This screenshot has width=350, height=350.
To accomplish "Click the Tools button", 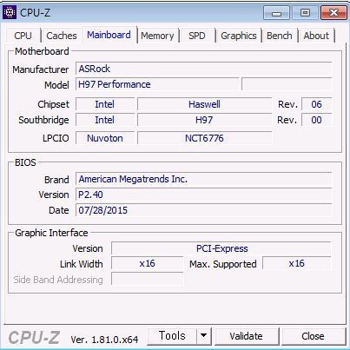I will (x=172, y=336).
